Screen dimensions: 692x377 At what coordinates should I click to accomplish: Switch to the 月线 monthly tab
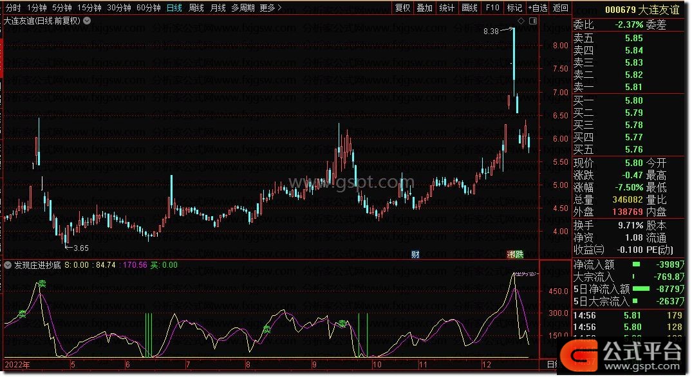(218, 8)
